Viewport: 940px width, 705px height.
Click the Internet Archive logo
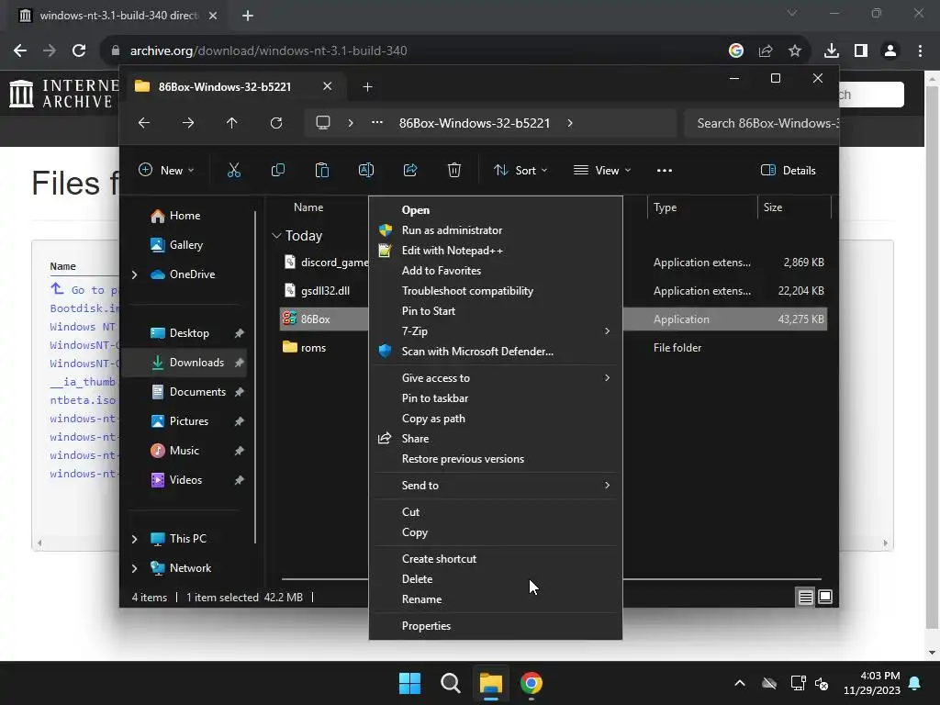63,95
